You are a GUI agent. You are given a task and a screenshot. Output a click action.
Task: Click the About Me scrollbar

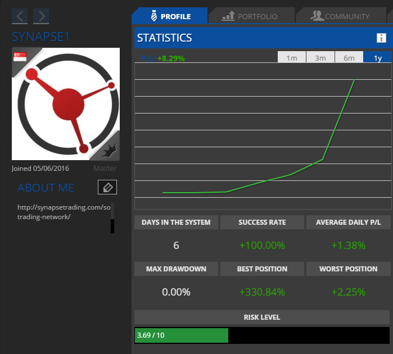[112, 218]
